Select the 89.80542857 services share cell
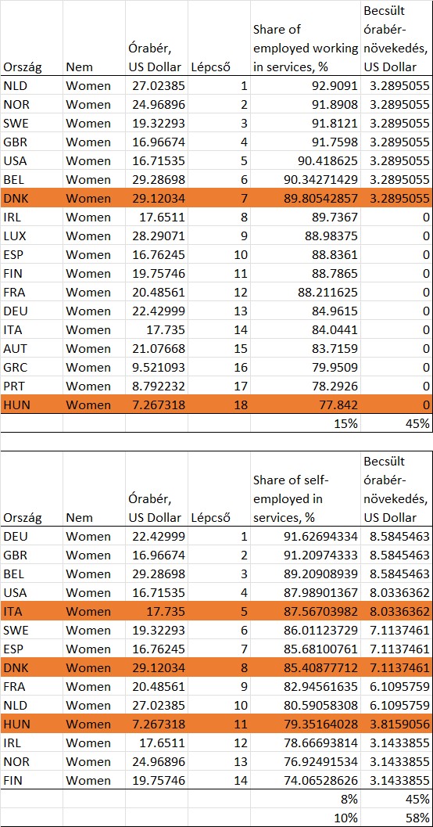 point(306,198)
